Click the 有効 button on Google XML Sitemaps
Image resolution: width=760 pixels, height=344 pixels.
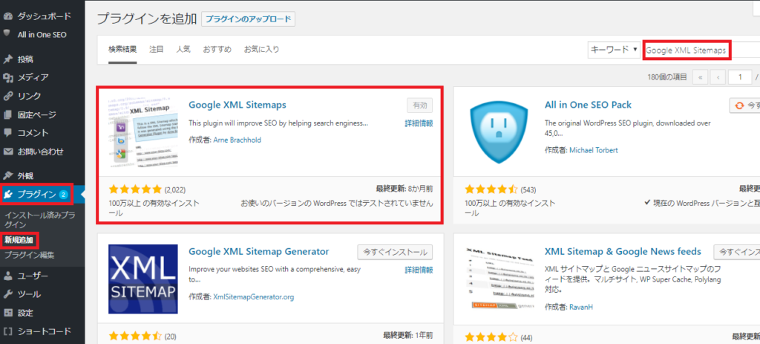coord(420,106)
